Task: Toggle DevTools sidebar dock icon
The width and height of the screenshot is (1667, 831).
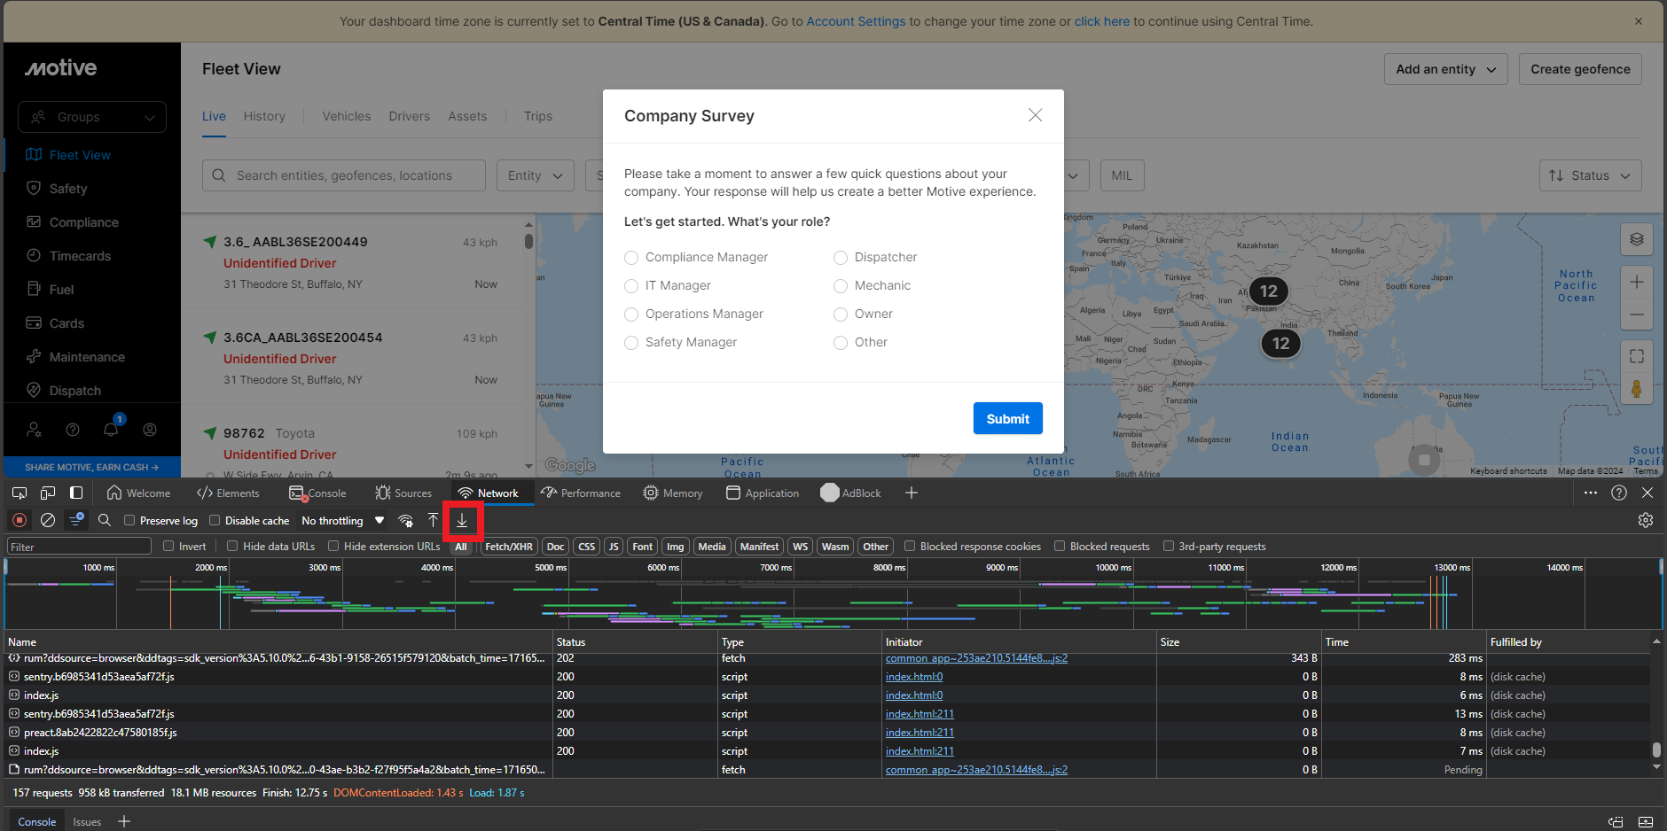Action: pos(76,493)
